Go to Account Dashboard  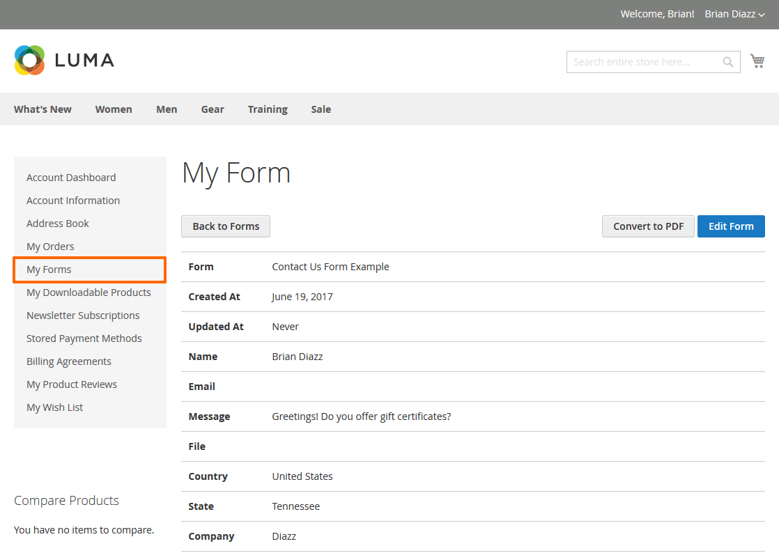click(71, 178)
